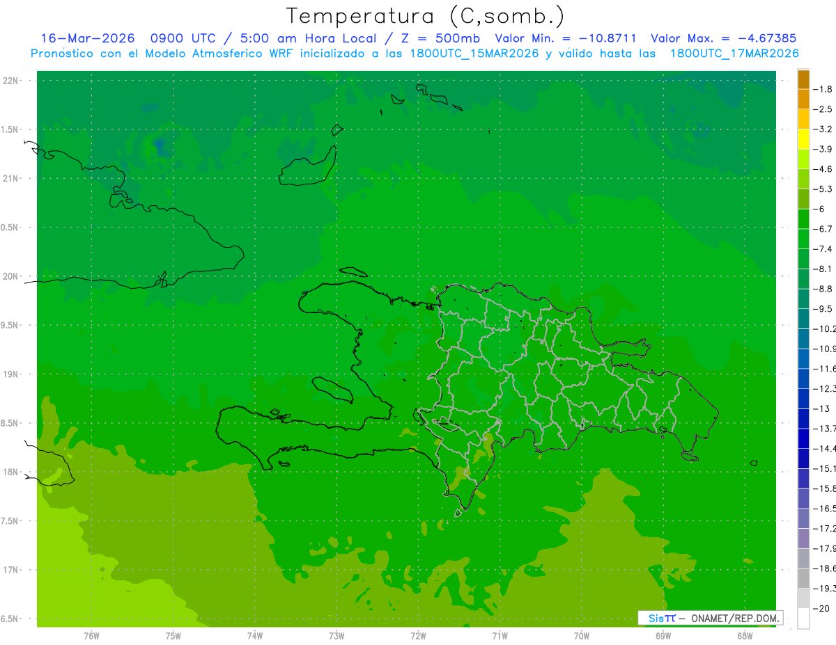The image size is (836, 645).
Task: Select the '16-Mar-2026' date text
Action: coord(88,39)
